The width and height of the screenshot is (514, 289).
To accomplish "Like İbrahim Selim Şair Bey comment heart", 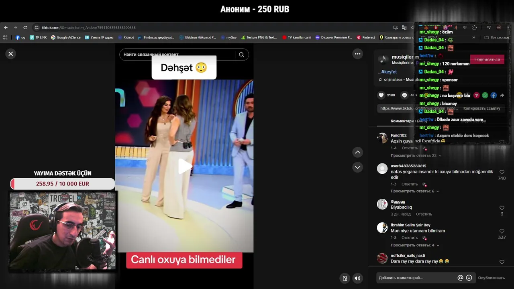I will 502,232.
